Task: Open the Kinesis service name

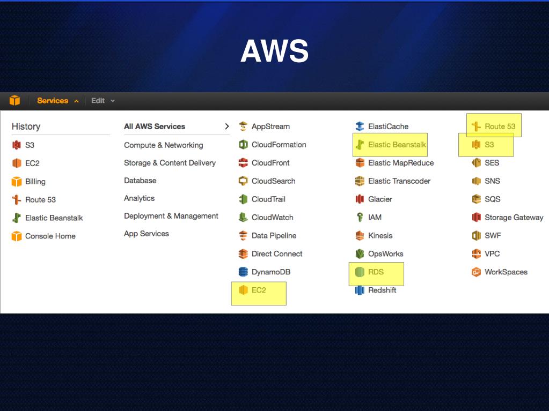Action: pos(380,235)
